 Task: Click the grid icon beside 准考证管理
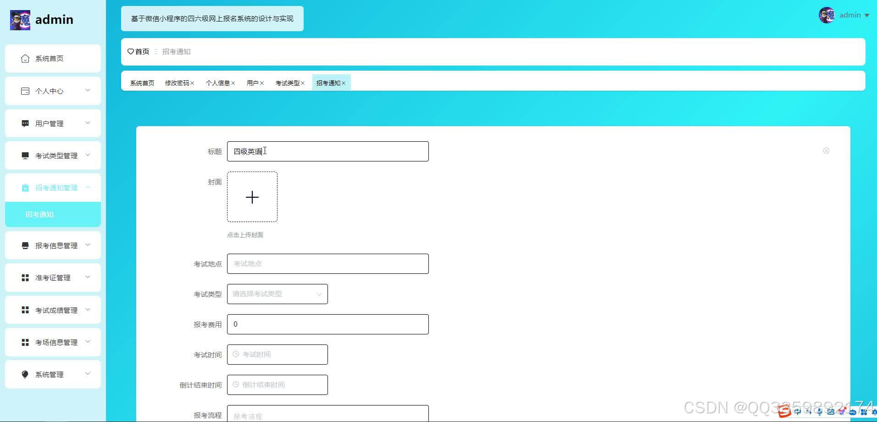point(25,278)
